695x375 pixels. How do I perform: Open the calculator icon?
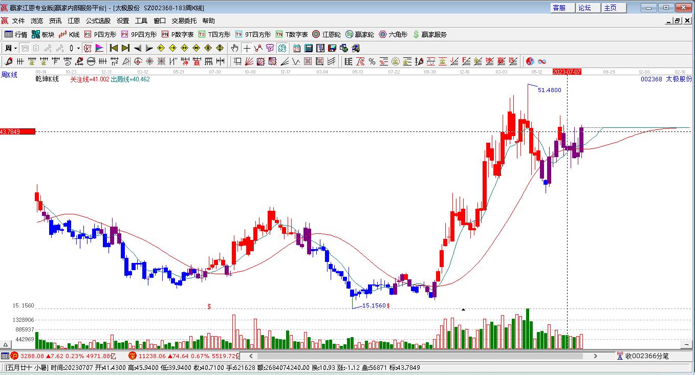[308, 48]
